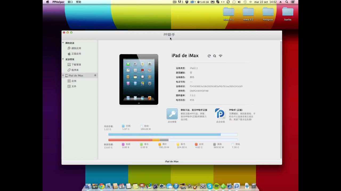The image size is (341, 191).
Task: Open the 窗口 menu
Action: click(70, 2)
